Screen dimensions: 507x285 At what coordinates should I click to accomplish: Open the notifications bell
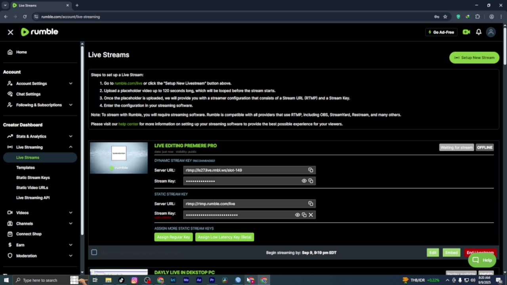click(x=478, y=32)
